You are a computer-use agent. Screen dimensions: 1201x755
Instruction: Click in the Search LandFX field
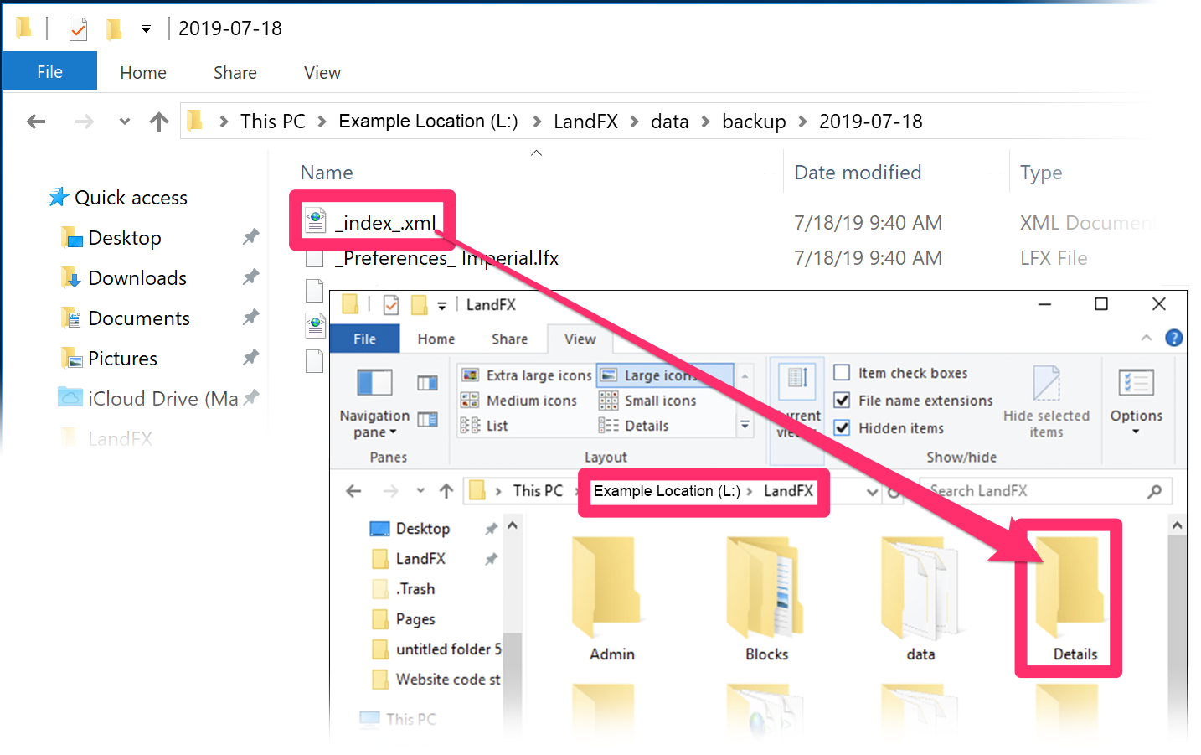pos(1034,491)
